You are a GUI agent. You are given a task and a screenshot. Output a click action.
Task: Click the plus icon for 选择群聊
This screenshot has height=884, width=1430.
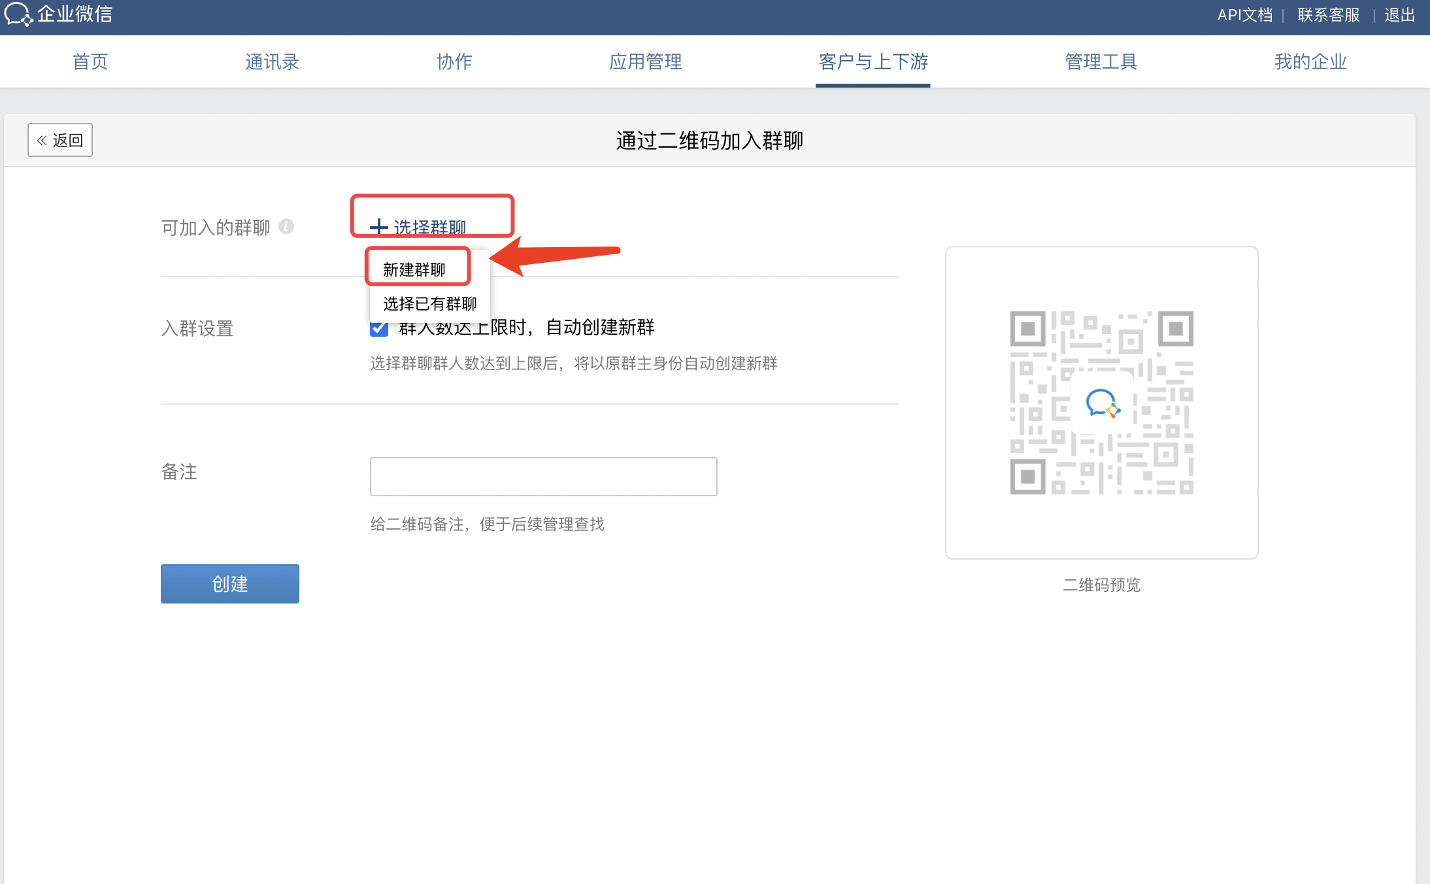pos(378,227)
